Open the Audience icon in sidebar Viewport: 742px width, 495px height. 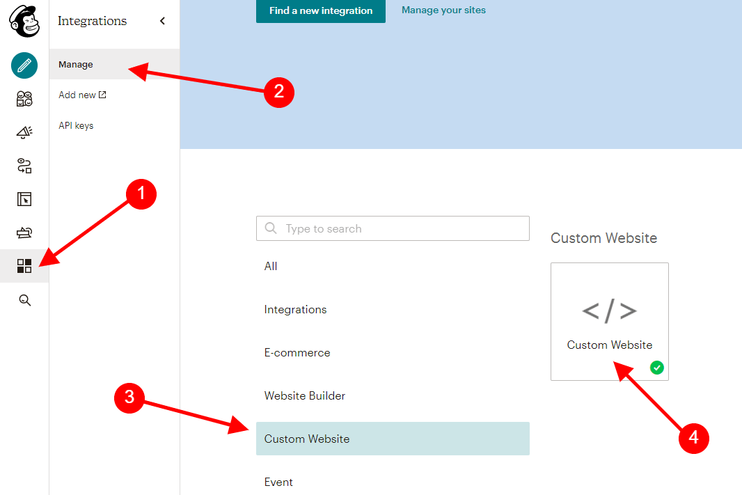[x=24, y=99]
